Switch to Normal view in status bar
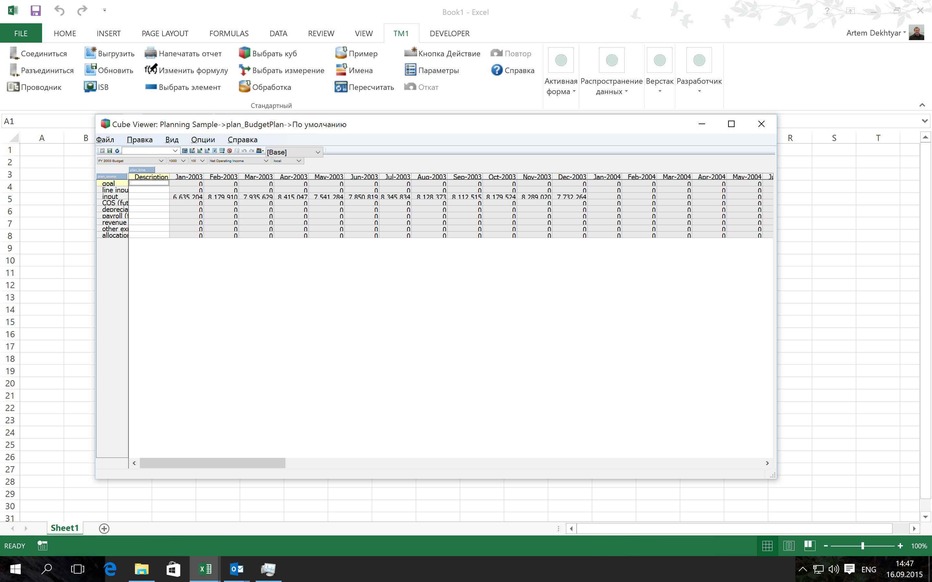This screenshot has width=932, height=582. pyautogui.click(x=767, y=545)
